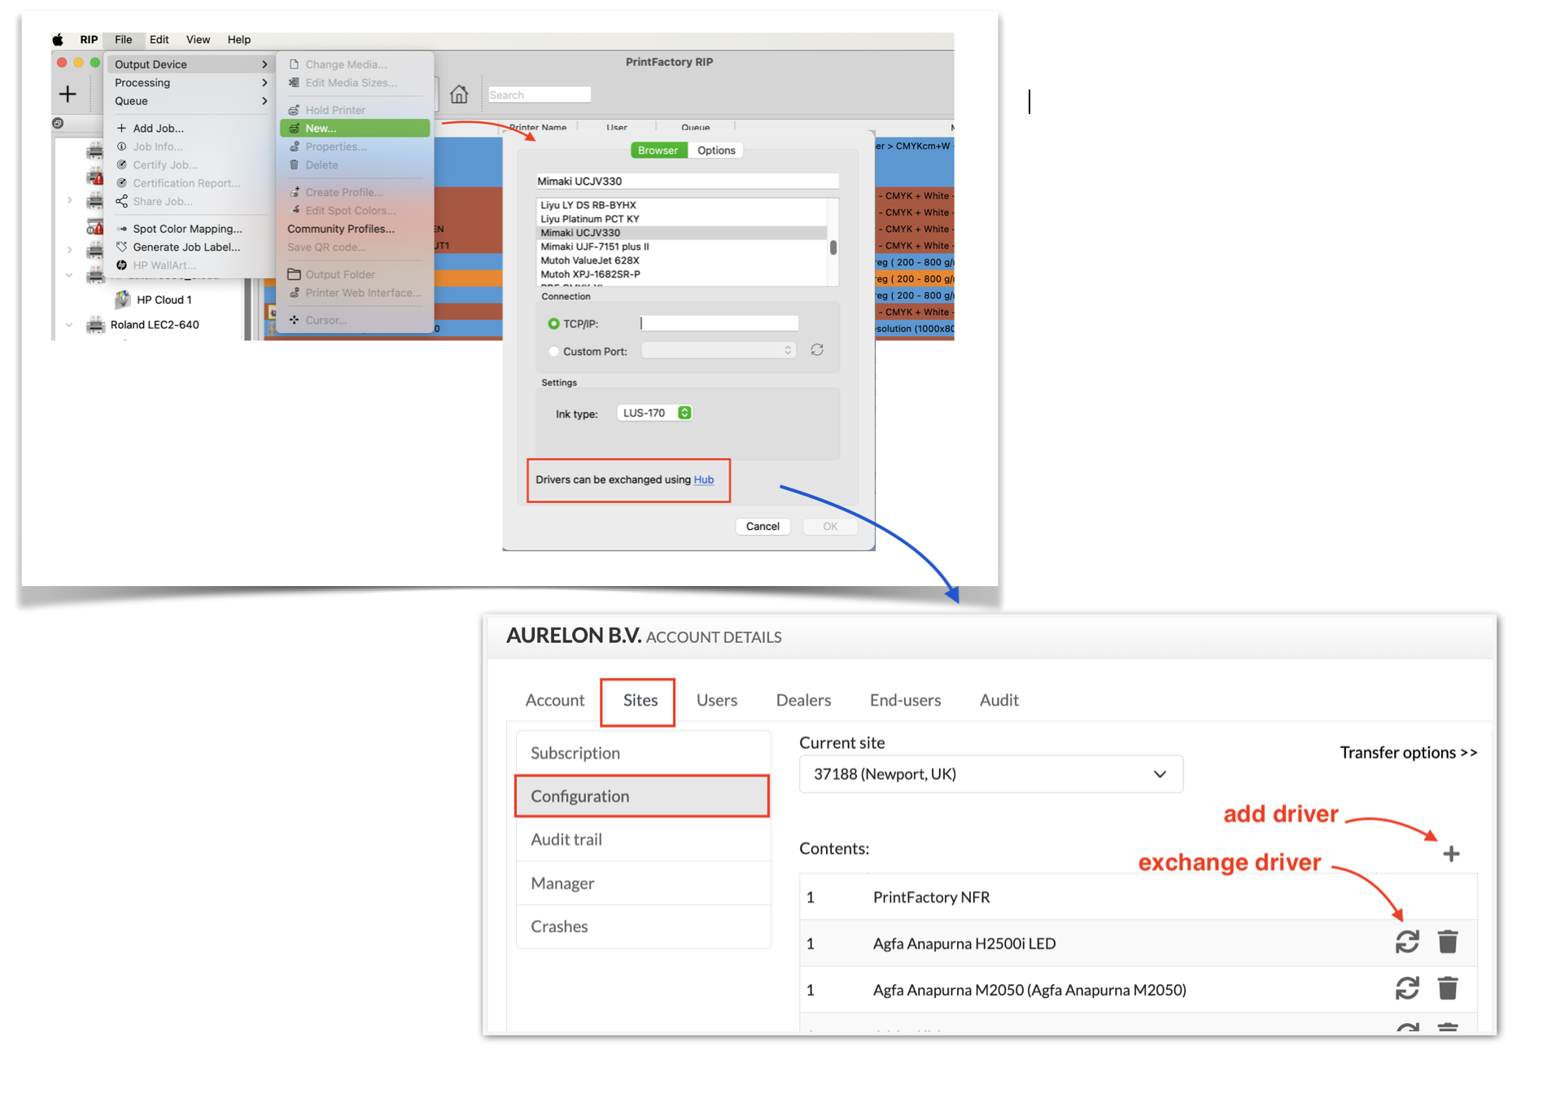
Task: Open the RIP application menu
Action: [x=89, y=40]
